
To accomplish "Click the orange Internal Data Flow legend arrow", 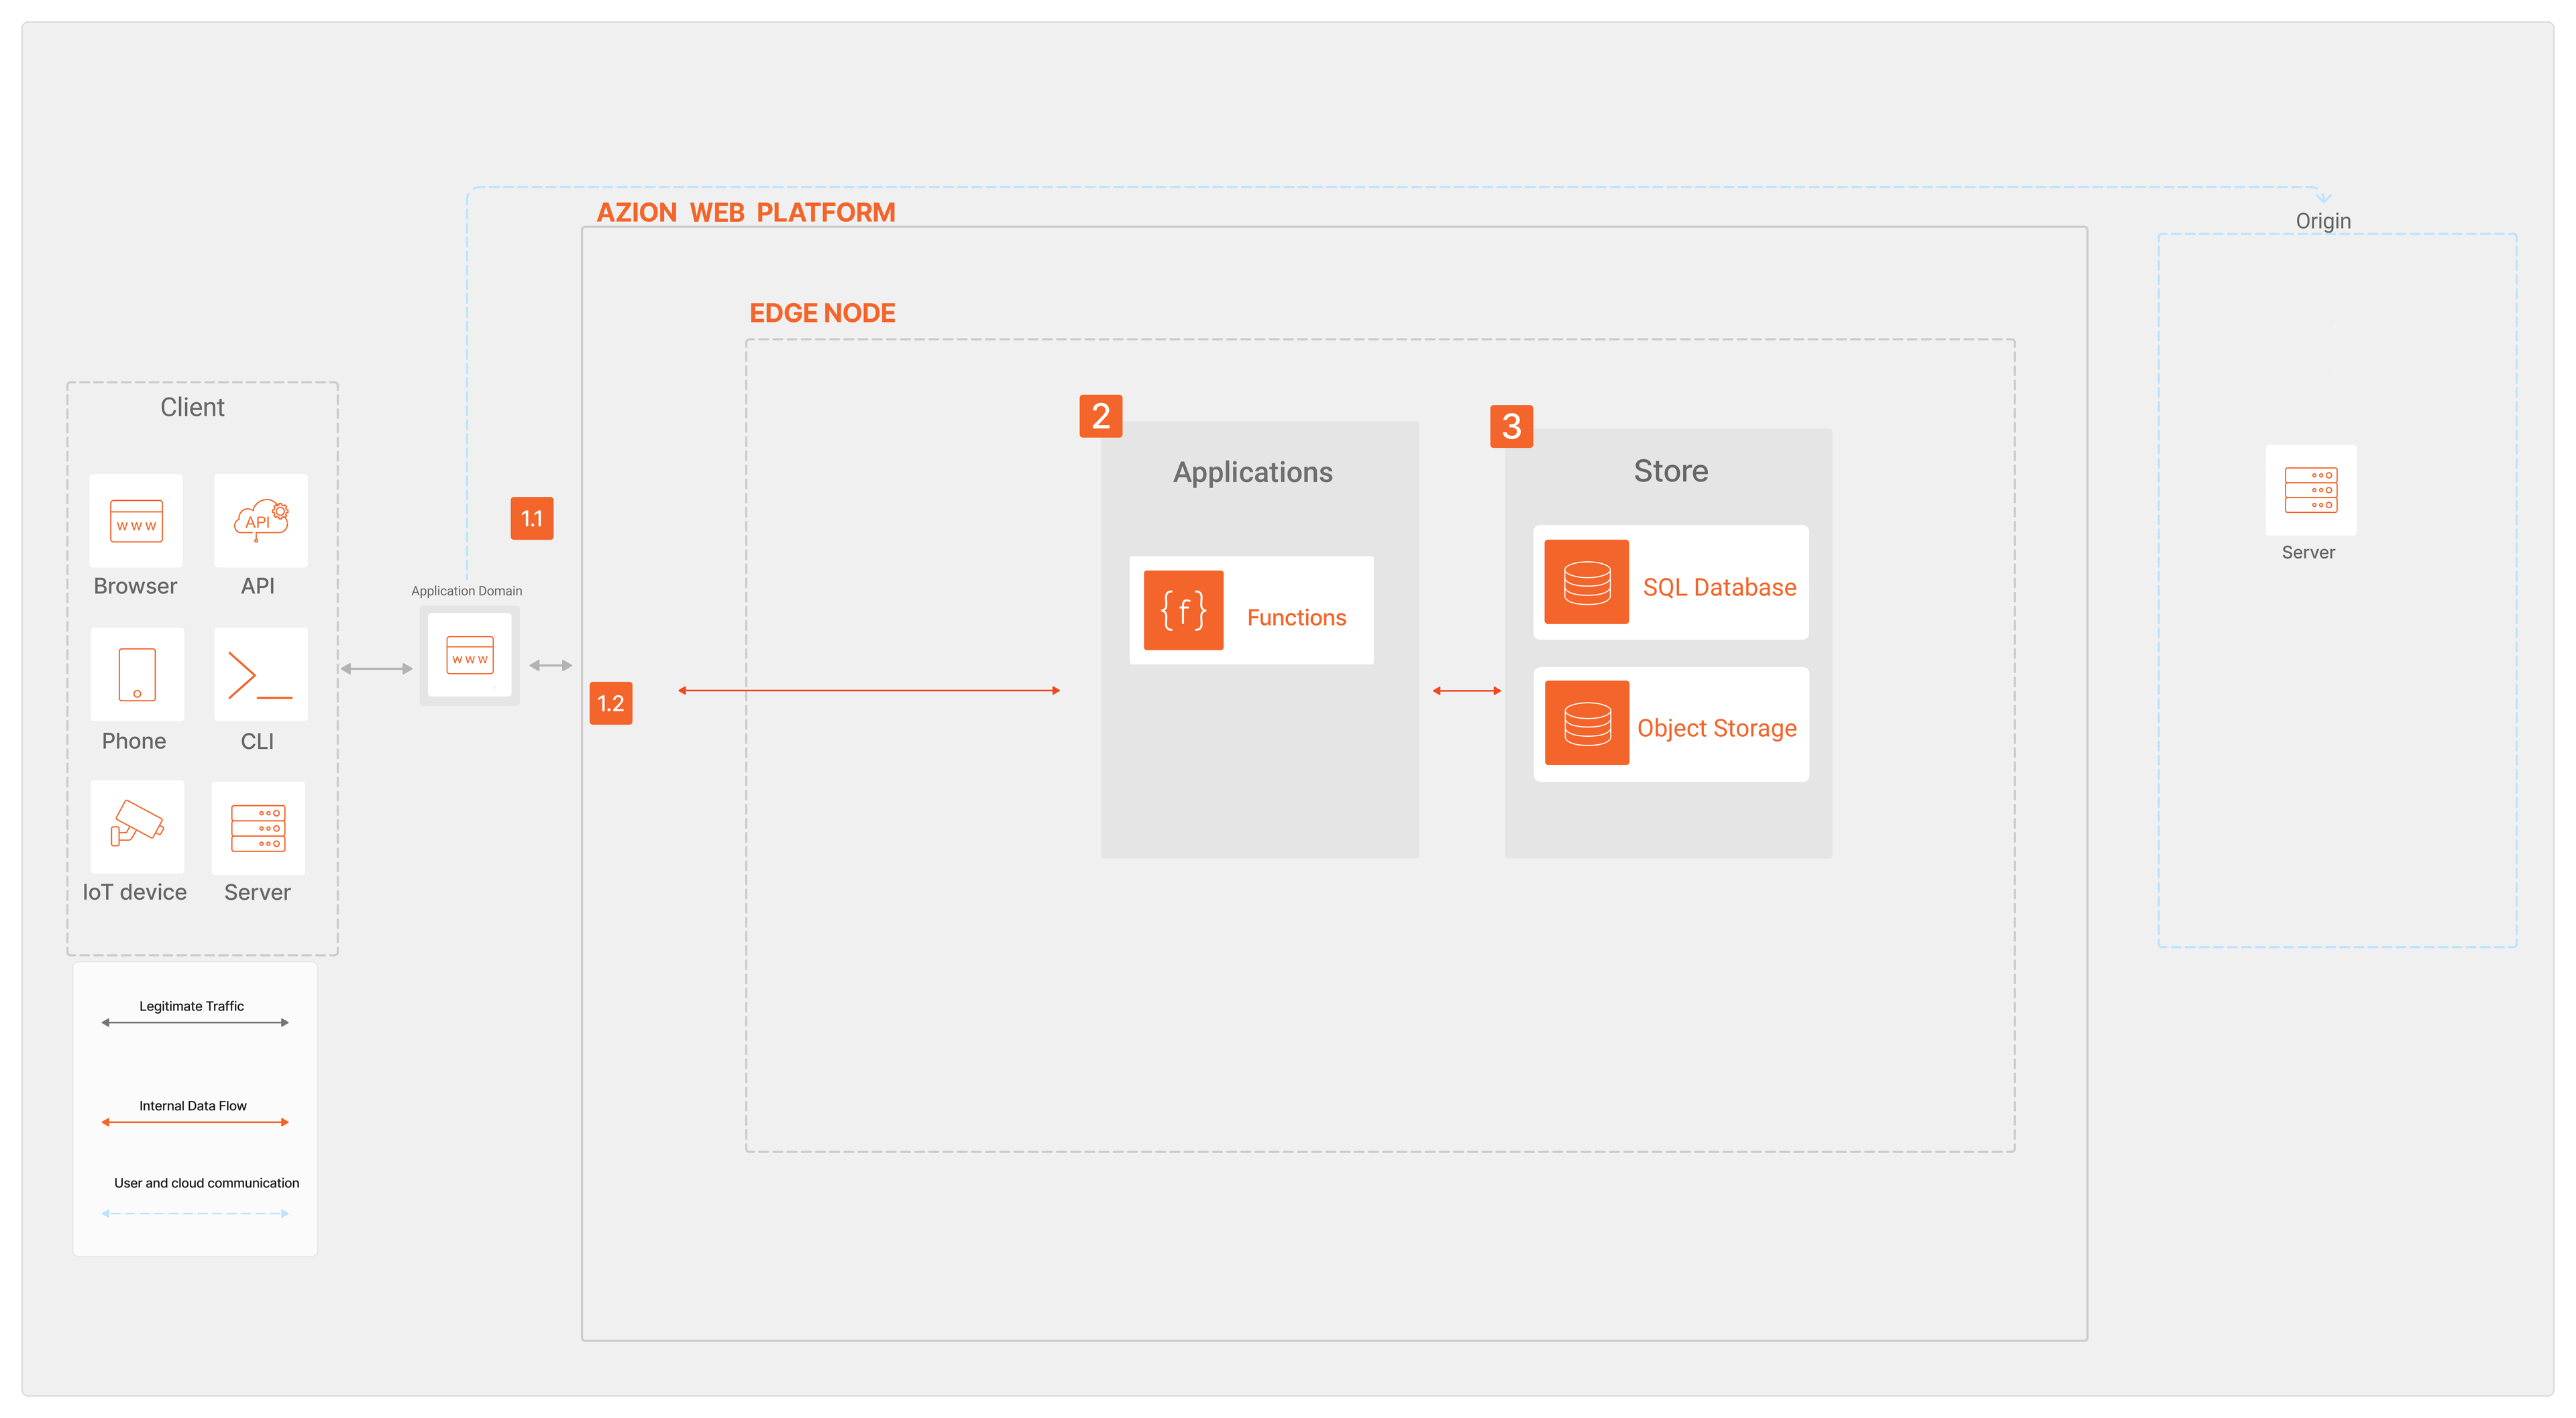I will (195, 1122).
